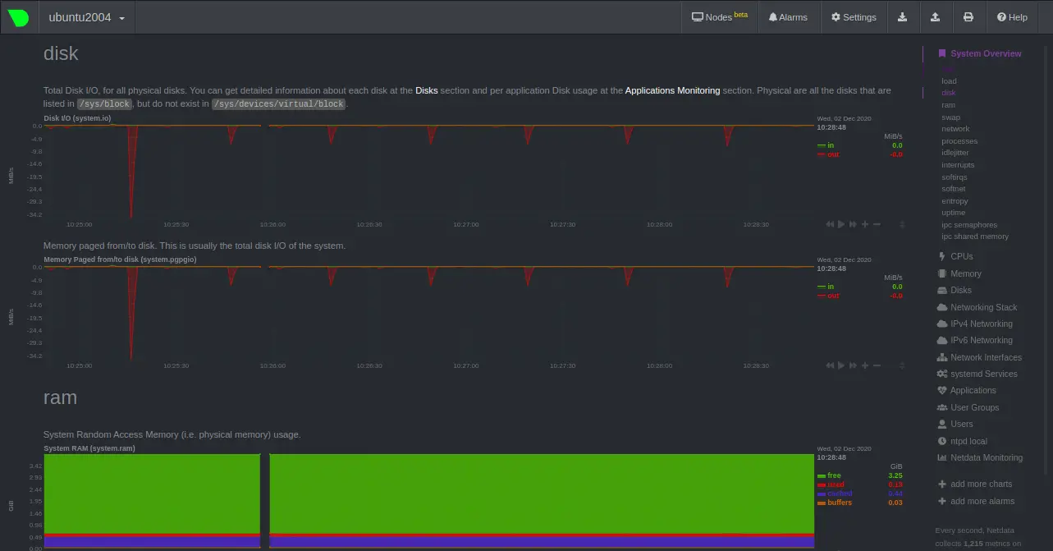Zoom in Disk I/O chart with plus icon
This screenshot has height=551, width=1053.
point(865,224)
